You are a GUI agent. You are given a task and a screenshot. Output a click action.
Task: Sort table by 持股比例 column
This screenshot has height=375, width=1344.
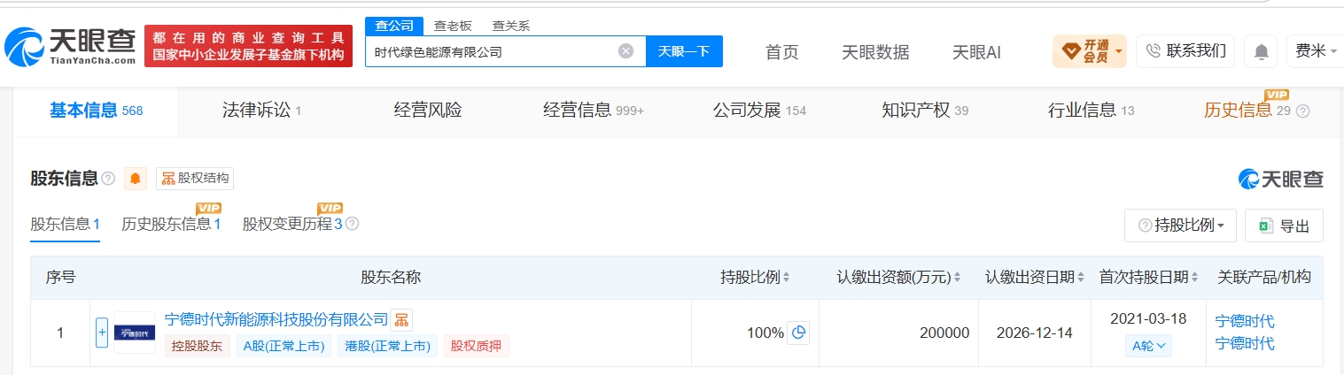(755, 278)
